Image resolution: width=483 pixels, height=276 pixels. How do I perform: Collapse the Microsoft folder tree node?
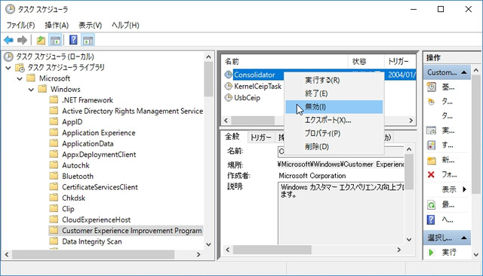pos(20,78)
